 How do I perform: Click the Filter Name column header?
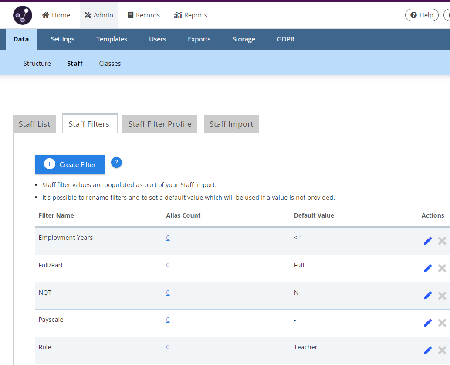tap(56, 215)
